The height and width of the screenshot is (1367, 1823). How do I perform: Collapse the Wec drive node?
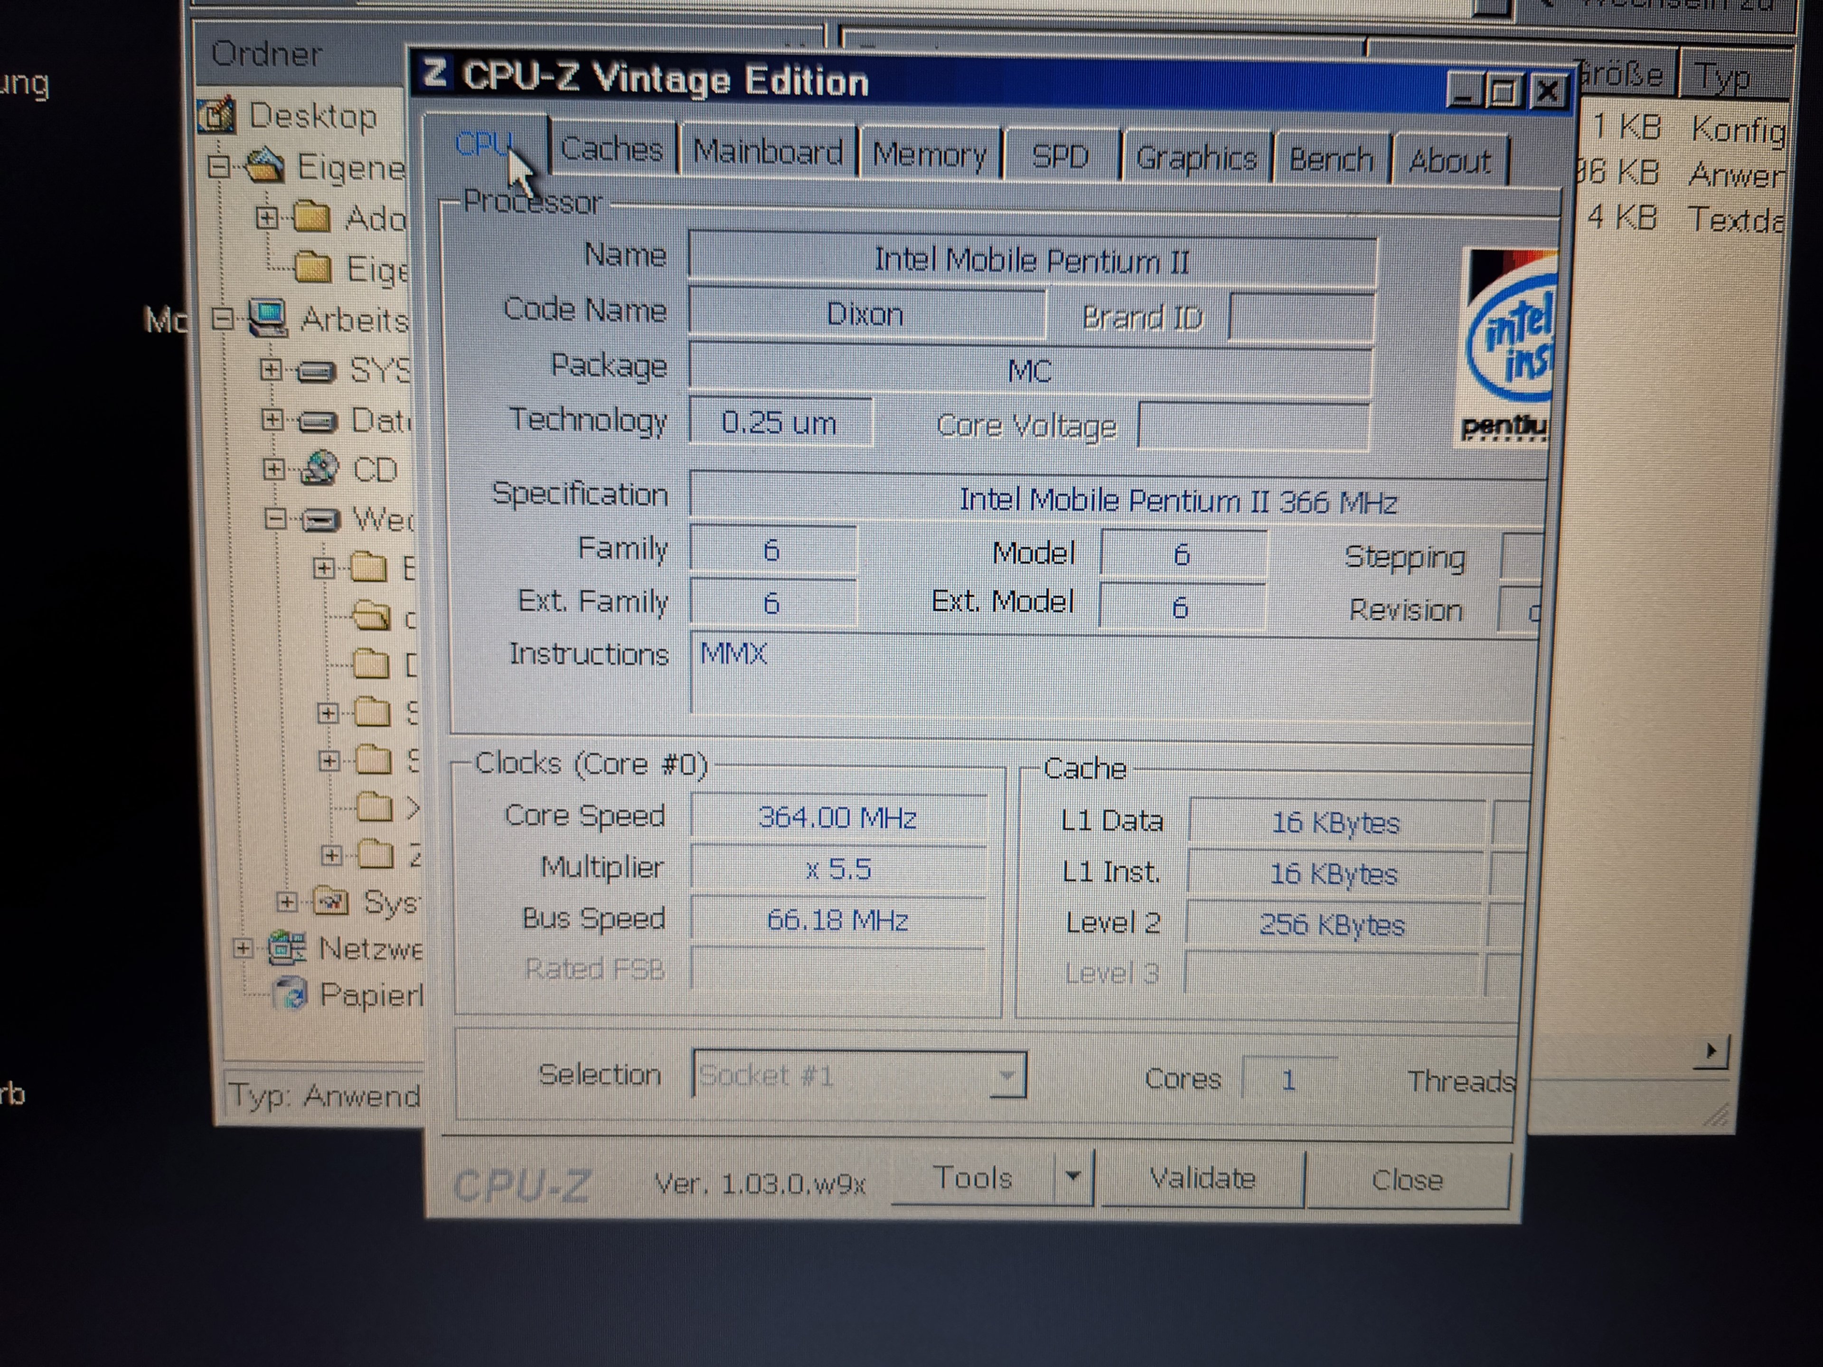pos(275,518)
